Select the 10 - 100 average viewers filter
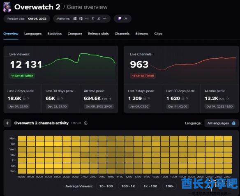 pos(106,186)
